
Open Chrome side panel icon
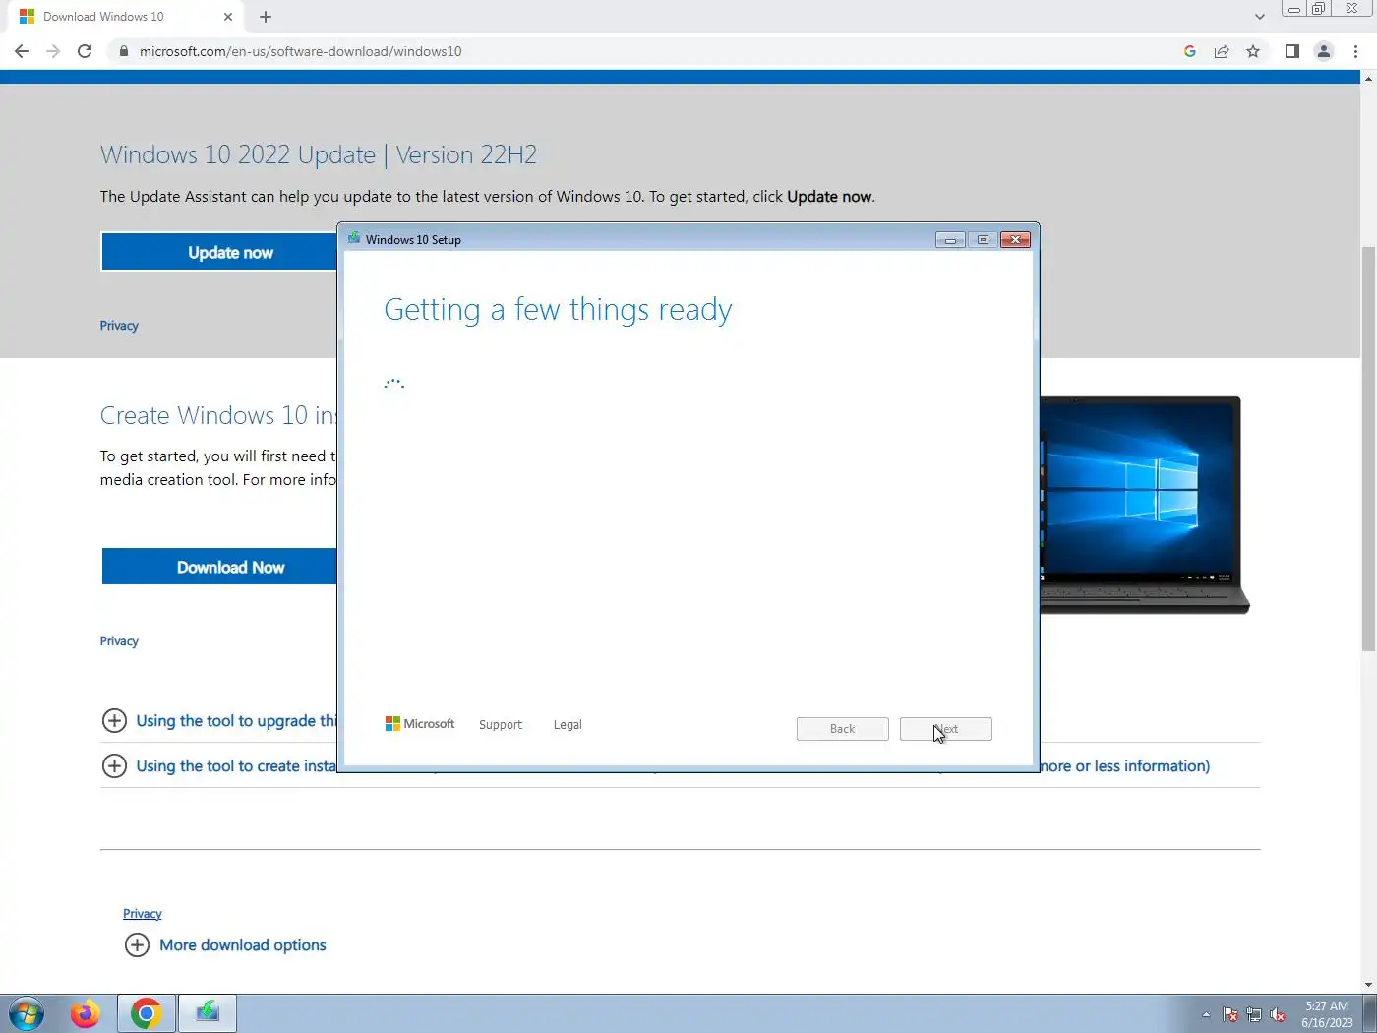(x=1292, y=51)
